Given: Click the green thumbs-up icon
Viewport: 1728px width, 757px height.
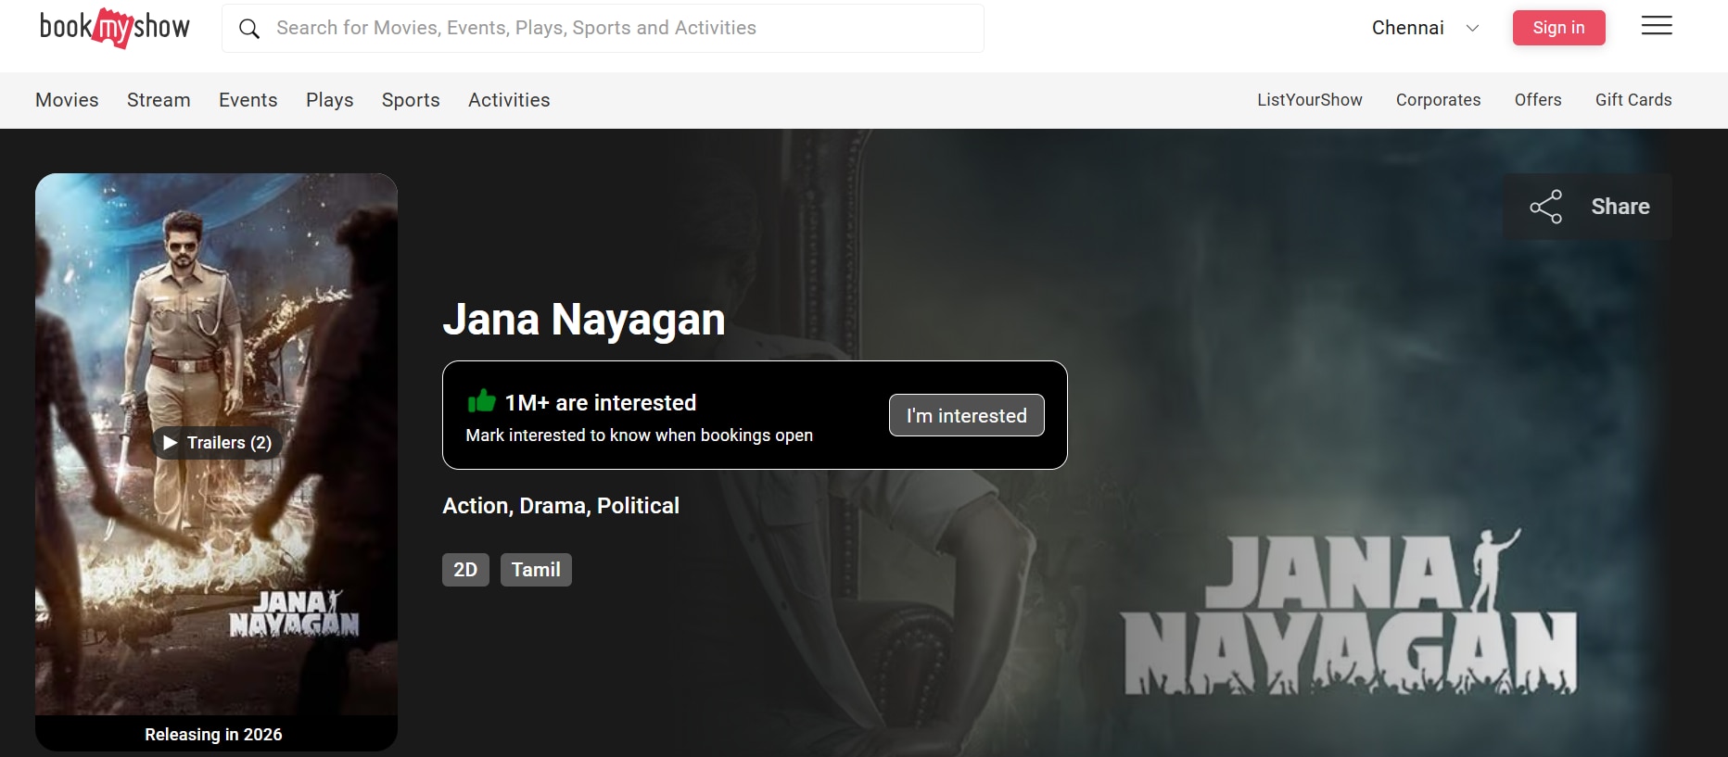Looking at the screenshot, I should pos(481,401).
